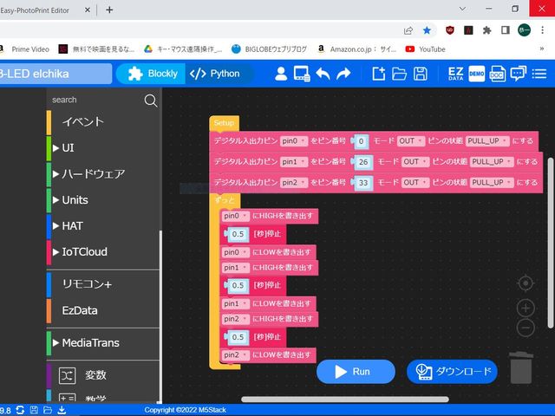Click the workspace vertical scrollbar
The height and width of the screenshot is (416, 555).
(x=551, y=244)
